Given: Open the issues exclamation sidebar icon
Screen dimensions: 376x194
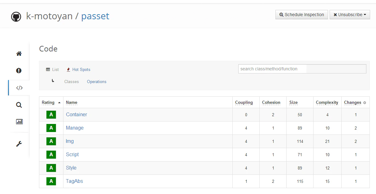Looking at the screenshot, I should 19,71.
